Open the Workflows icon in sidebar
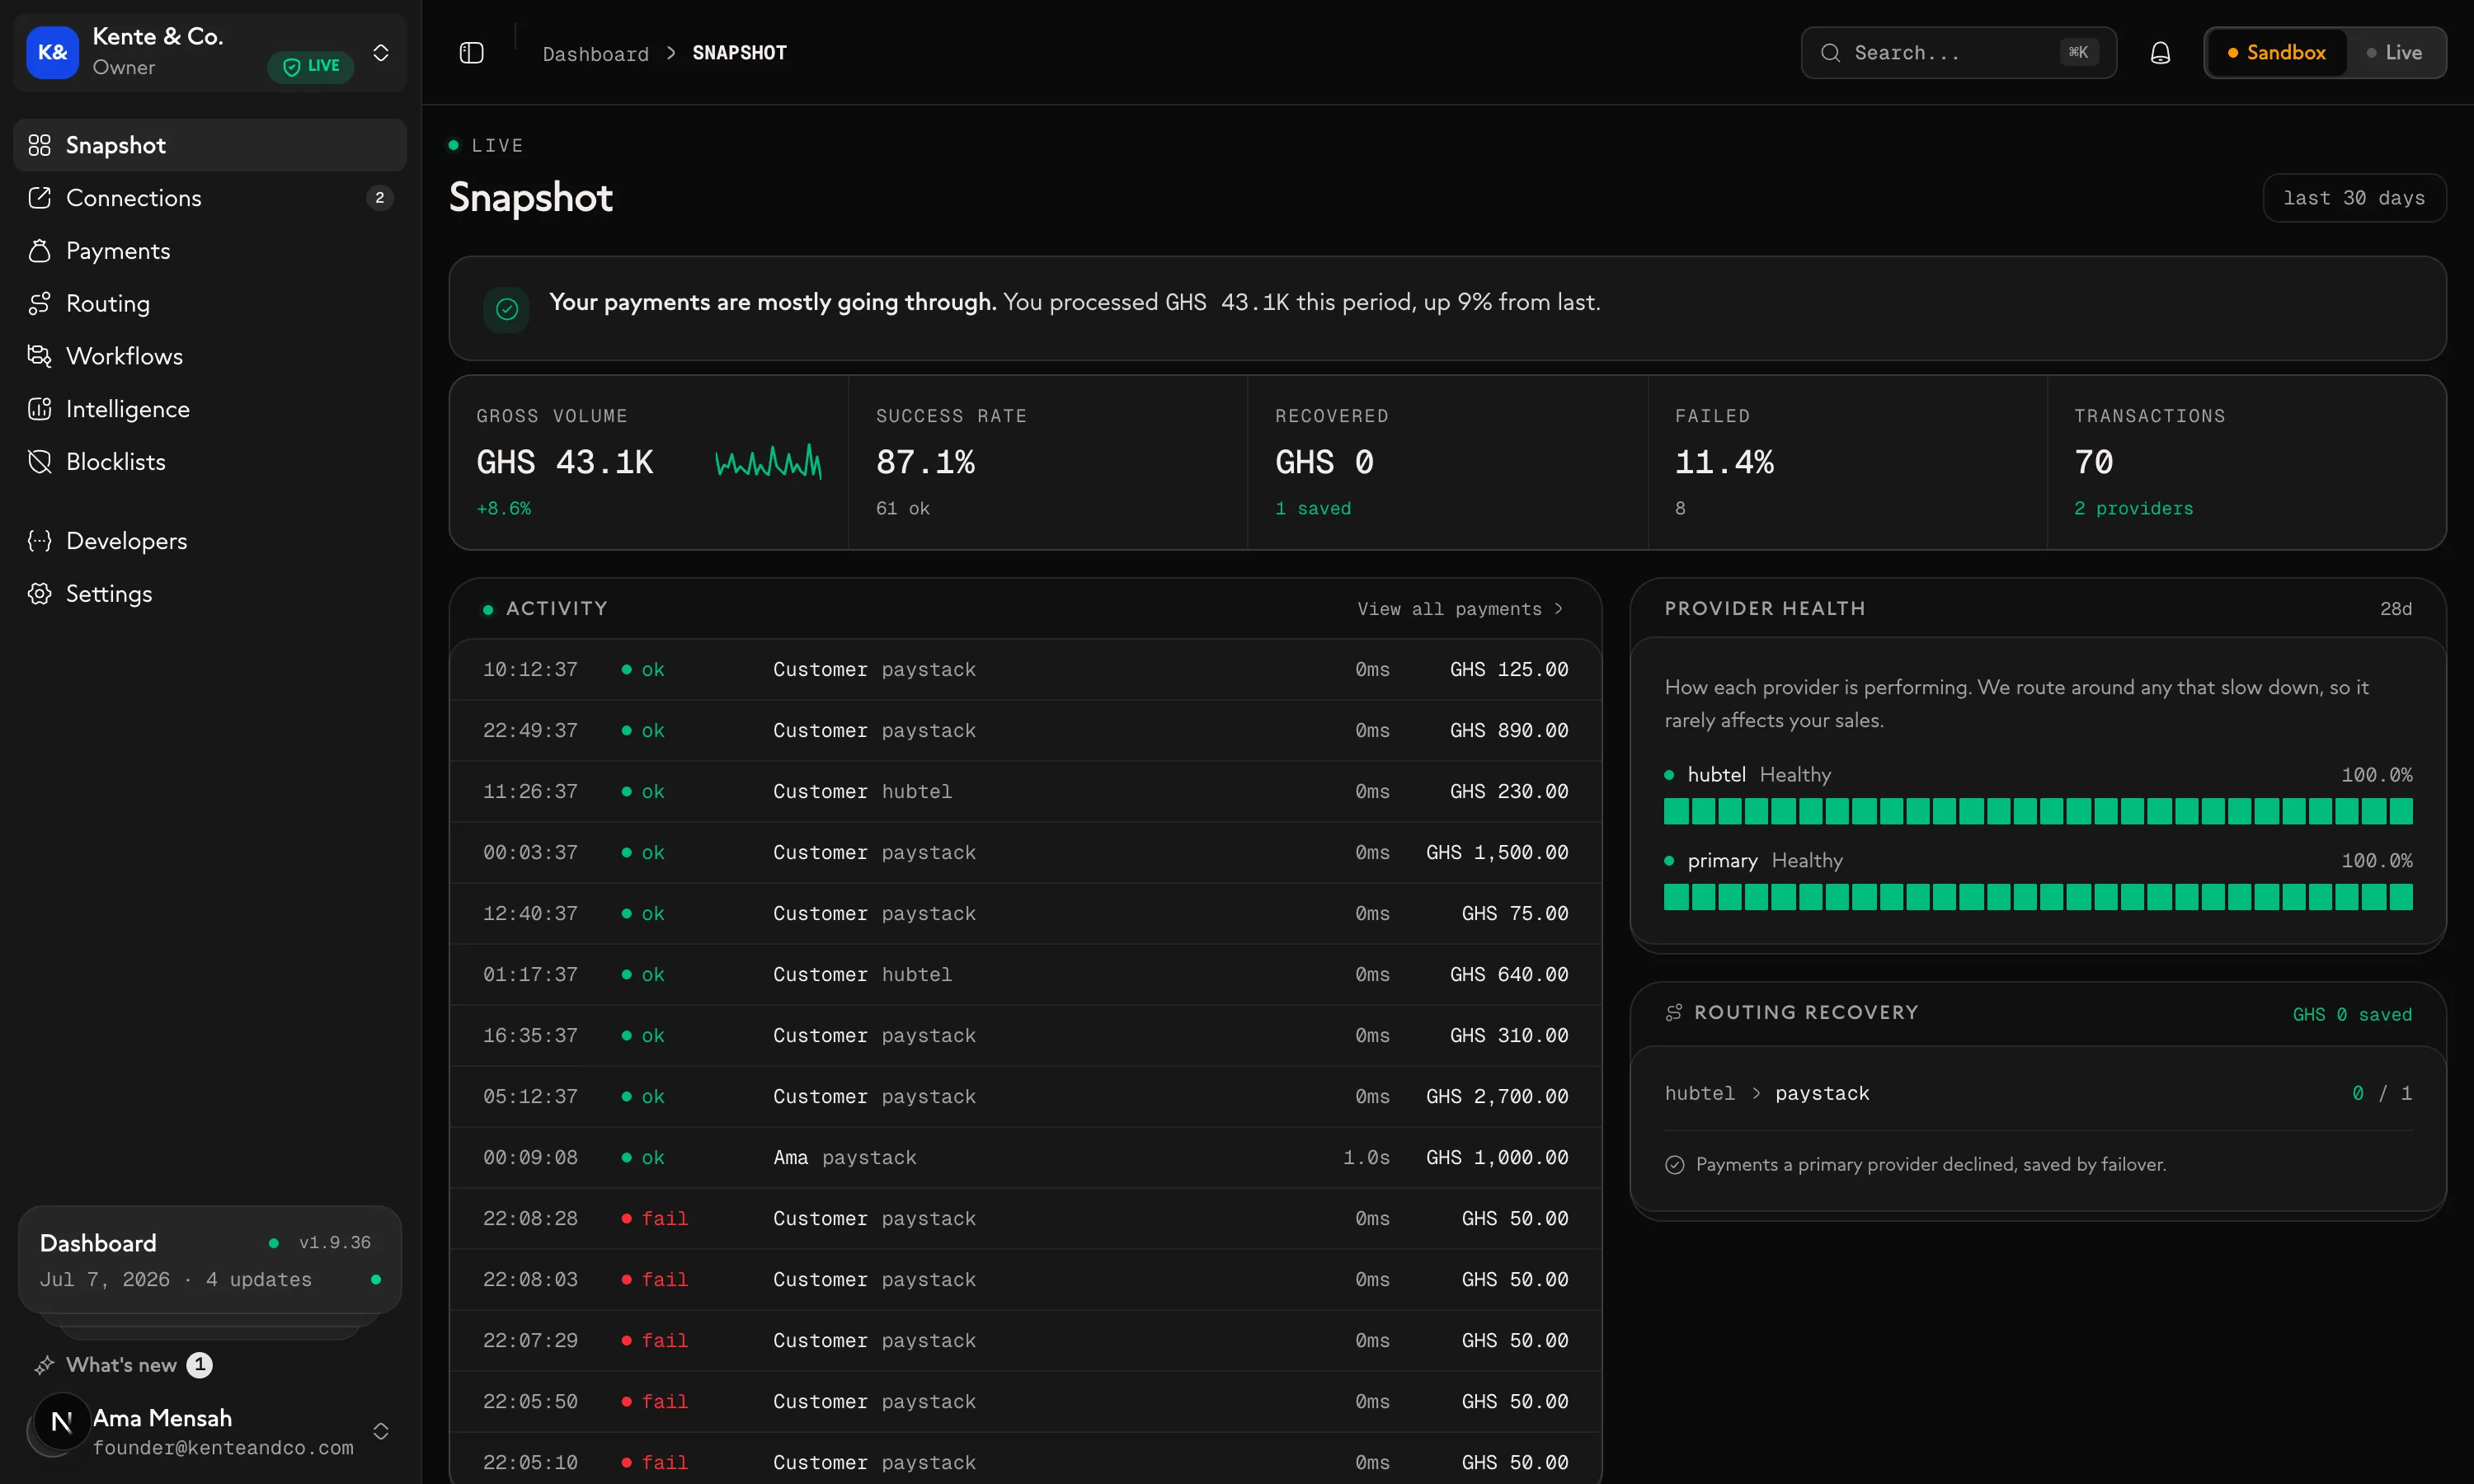 point(39,356)
